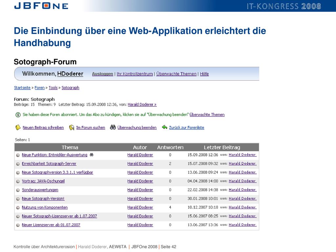Open topic Nutzung von Komponenten
The height and width of the screenshot is (252, 336).
45,207
